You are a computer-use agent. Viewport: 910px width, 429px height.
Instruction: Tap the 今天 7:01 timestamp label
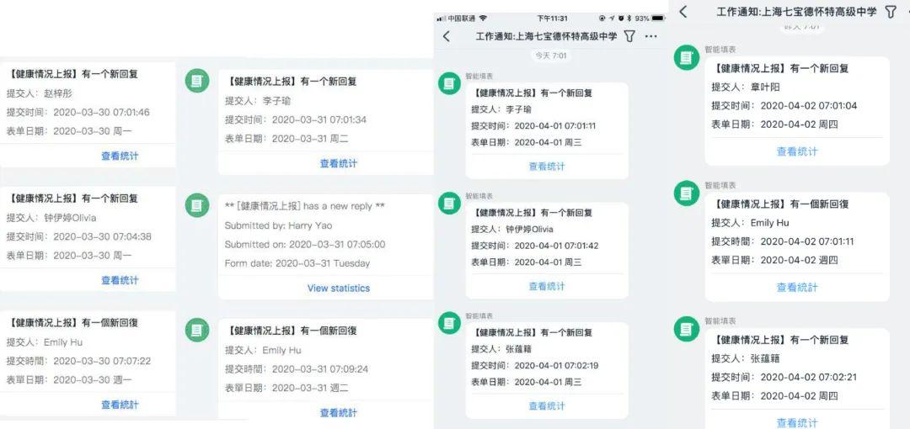[551, 56]
